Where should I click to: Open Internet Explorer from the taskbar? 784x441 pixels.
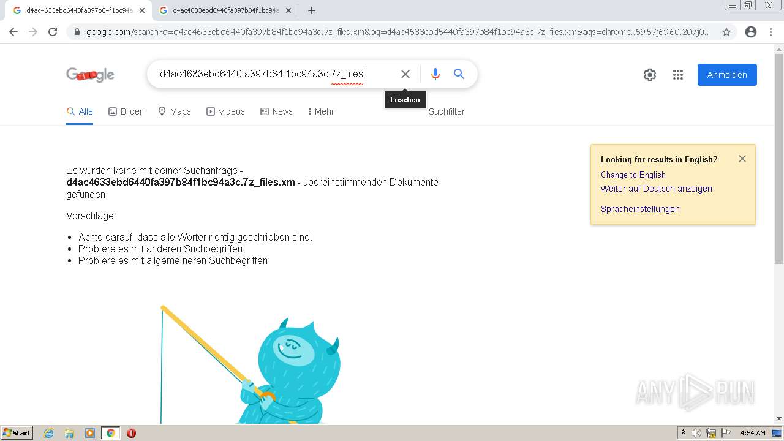tap(49, 433)
